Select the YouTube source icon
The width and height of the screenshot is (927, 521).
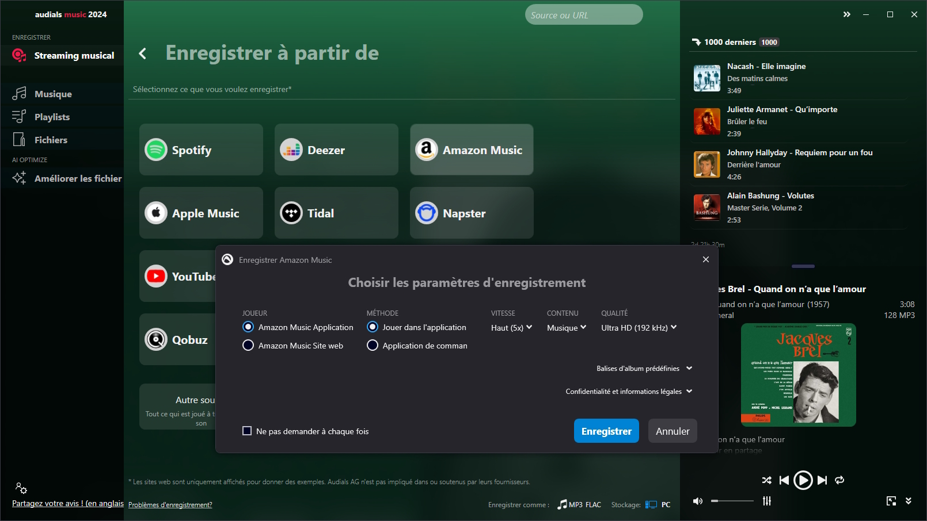click(156, 276)
